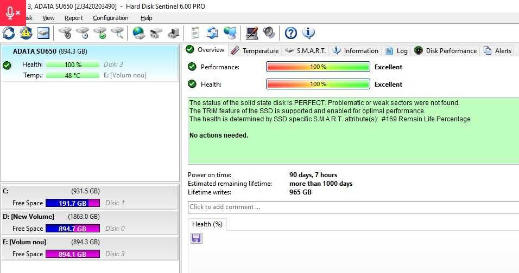Open the Report menu
519x273 pixels.
[73, 18]
